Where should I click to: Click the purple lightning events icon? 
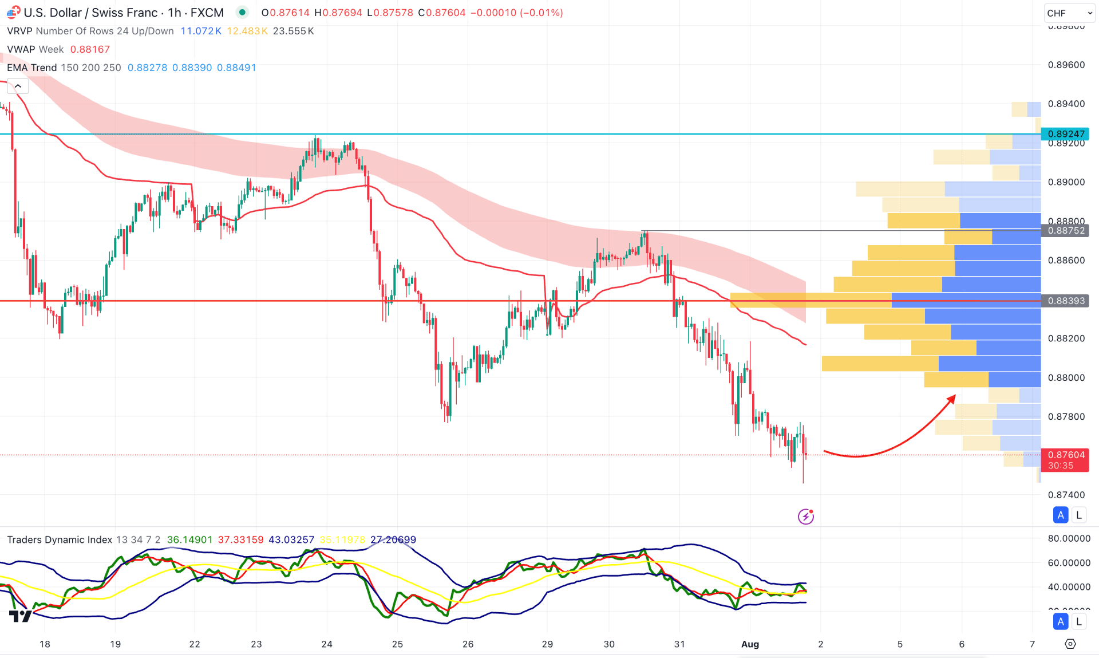pos(806,517)
